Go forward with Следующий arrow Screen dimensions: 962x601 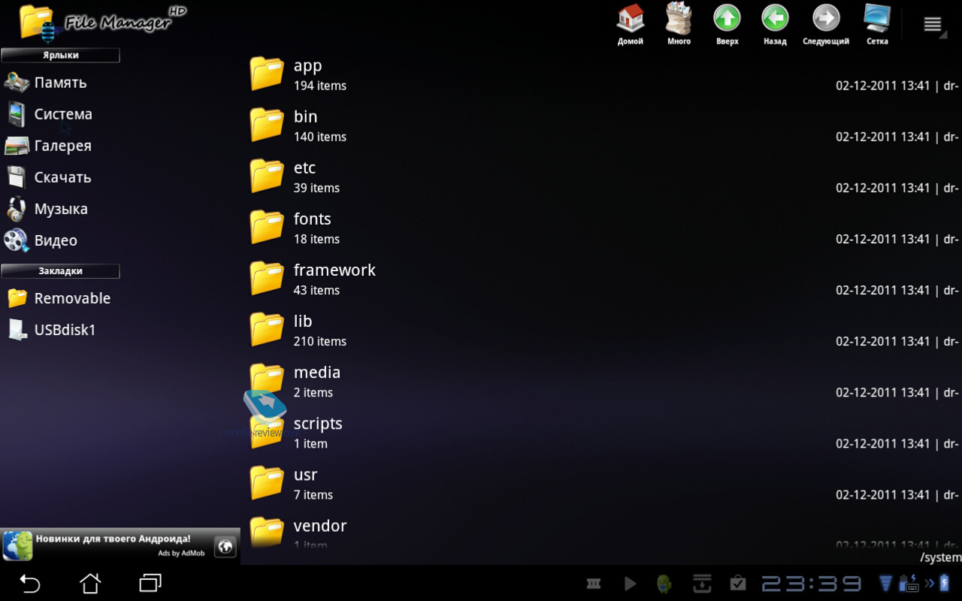826,24
